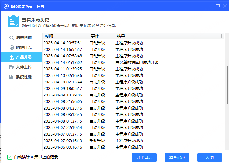Select row 2025-04-07 22:19:54
Viewport: 229px width, 163px height.
[x=133, y=128]
